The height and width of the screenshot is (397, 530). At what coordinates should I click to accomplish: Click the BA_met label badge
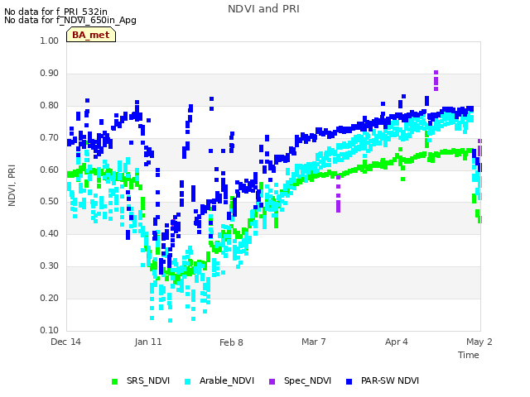tap(91, 35)
